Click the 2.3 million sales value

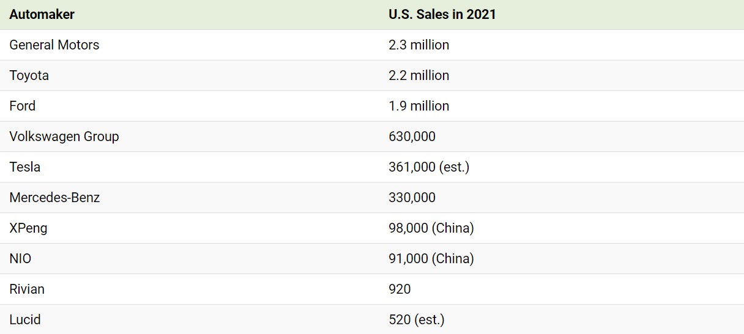tap(418, 45)
